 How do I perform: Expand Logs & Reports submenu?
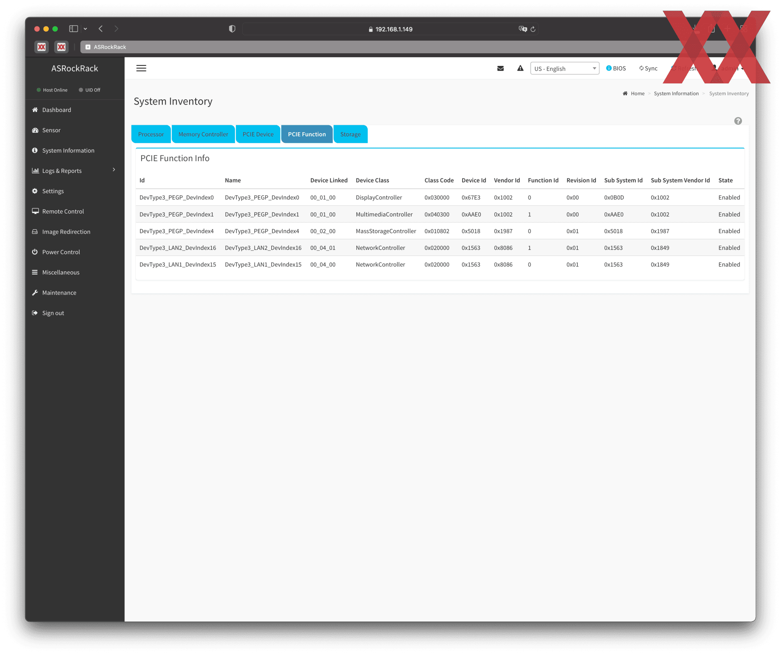(x=74, y=171)
